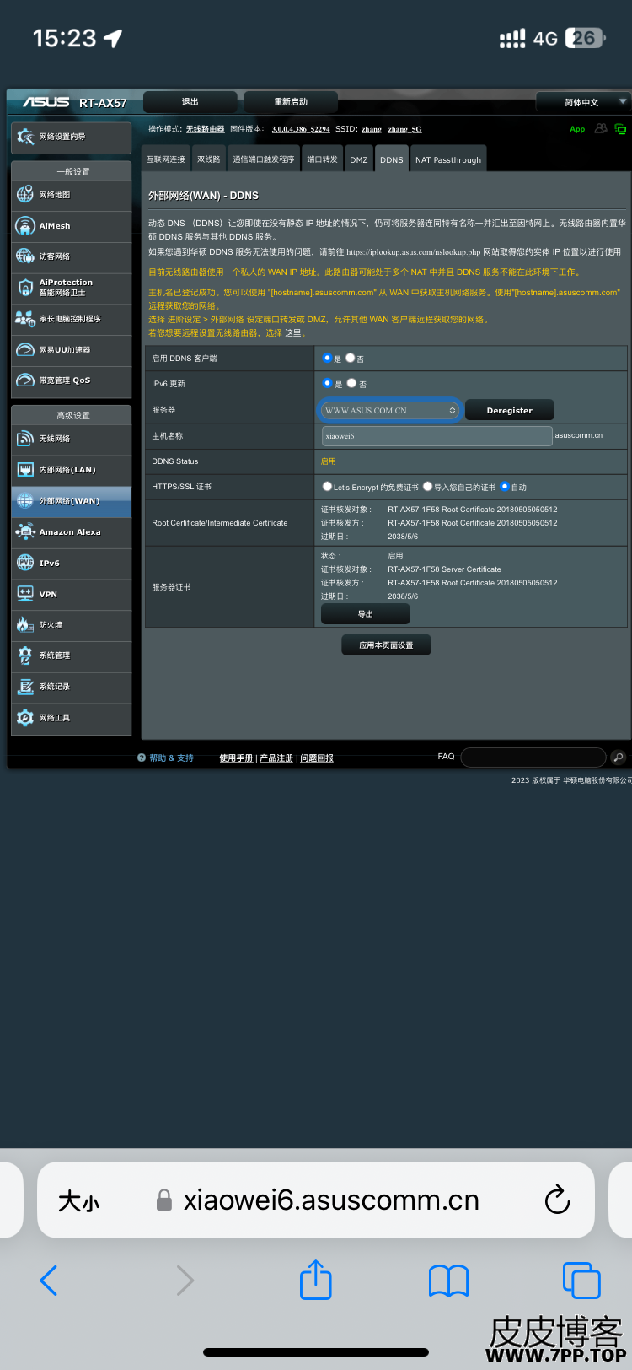Switch to 互联网连接 tab
632x1370 pixels.
coord(165,159)
